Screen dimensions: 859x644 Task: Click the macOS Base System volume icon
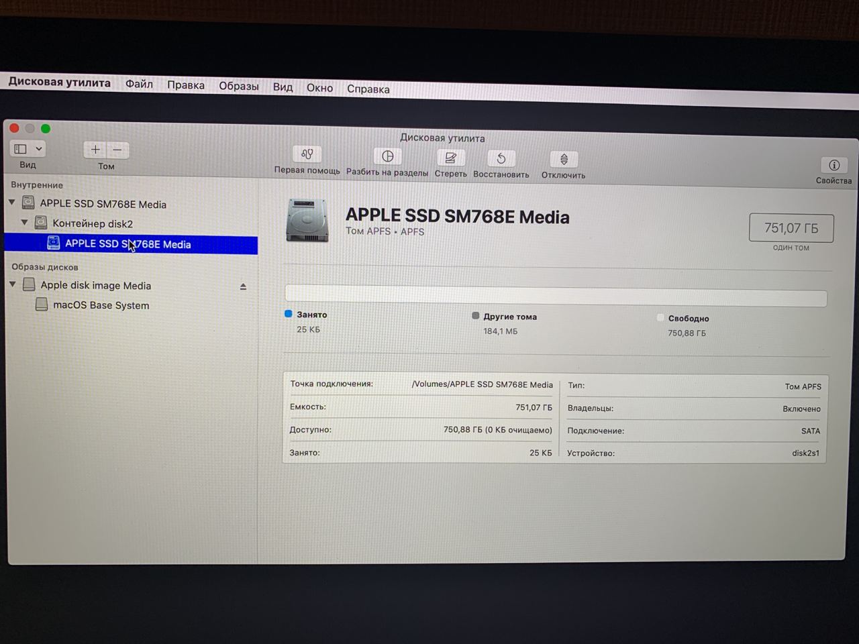(42, 305)
